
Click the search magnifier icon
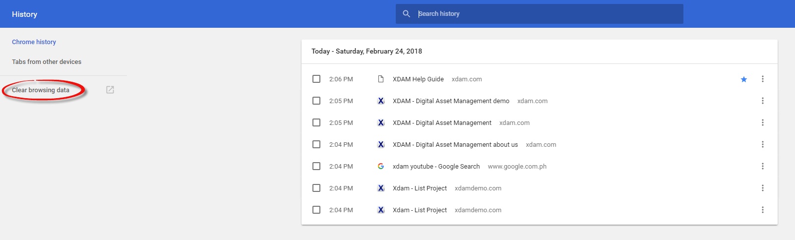[406, 14]
